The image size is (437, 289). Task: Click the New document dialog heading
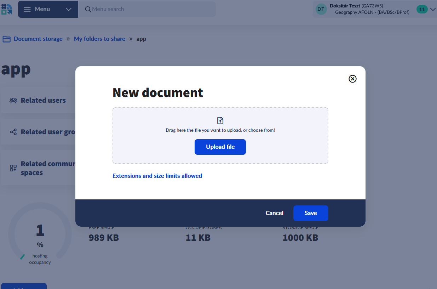pos(158,92)
